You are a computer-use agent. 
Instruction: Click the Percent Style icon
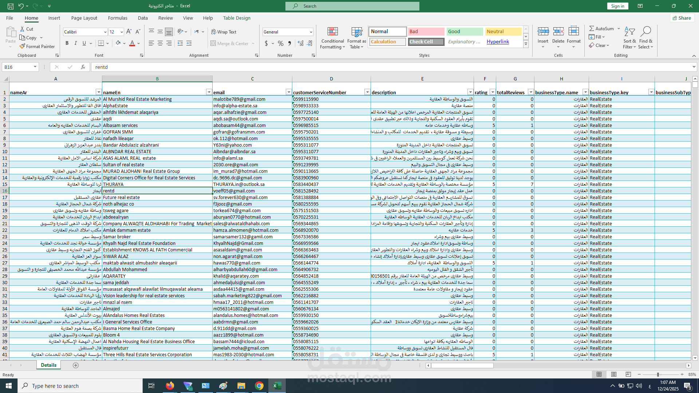pos(280,44)
